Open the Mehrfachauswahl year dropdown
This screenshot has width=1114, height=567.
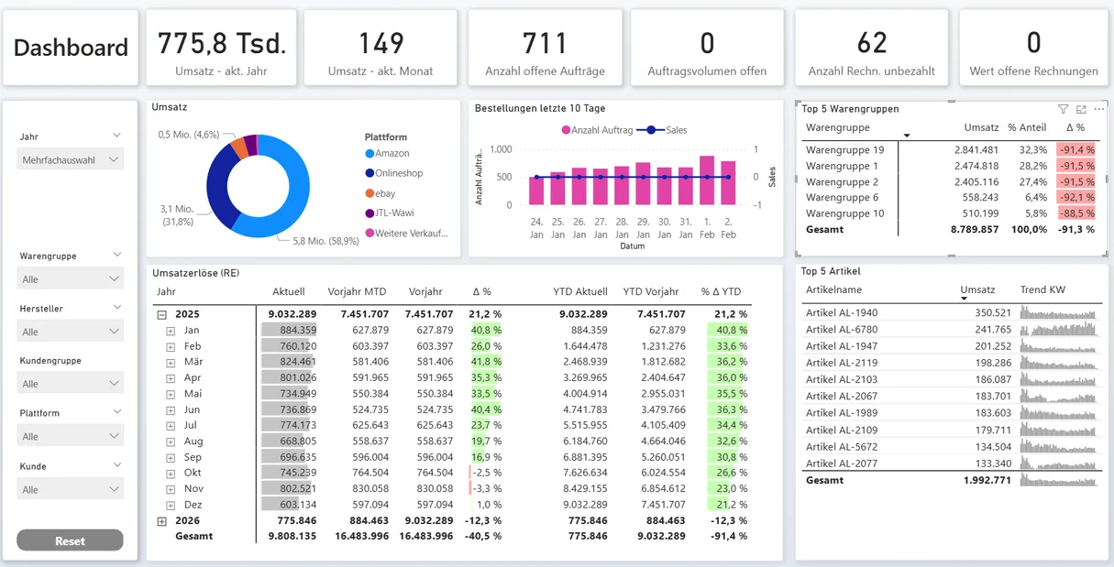pos(71,160)
